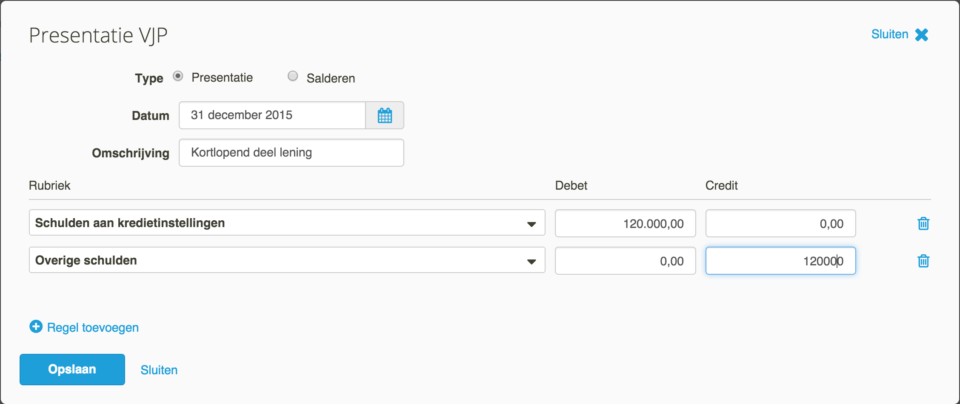Click the Sluiten link at top right
Viewport: 960px width, 404px height.
(x=889, y=34)
